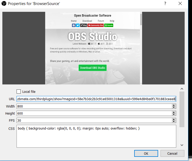
Task: Close the Properties dialog with the X
Action: [x=180, y=3]
